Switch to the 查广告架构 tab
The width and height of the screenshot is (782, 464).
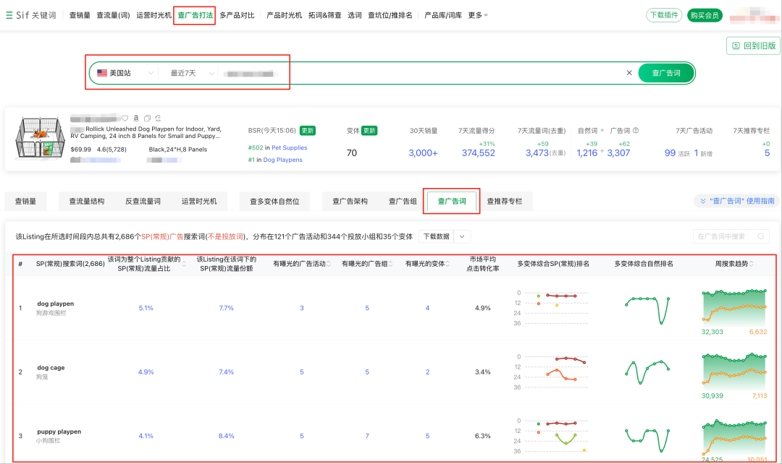point(350,202)
